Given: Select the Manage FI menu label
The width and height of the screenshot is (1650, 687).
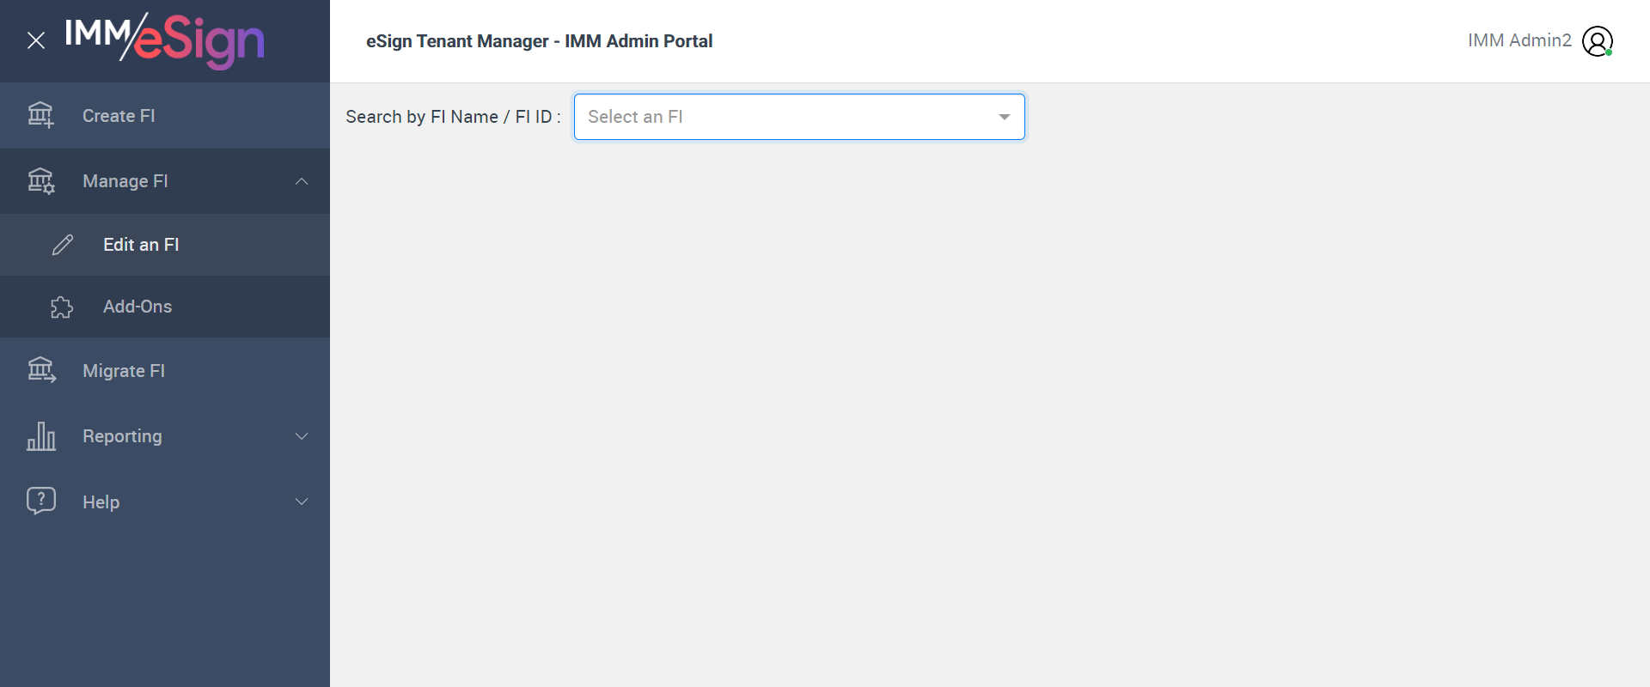Looking at the screenshot, I should click(125, 181).
